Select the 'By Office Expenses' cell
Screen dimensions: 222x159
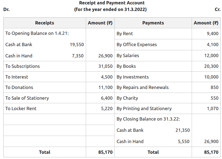pyautogui.click(x=137, y=44)
